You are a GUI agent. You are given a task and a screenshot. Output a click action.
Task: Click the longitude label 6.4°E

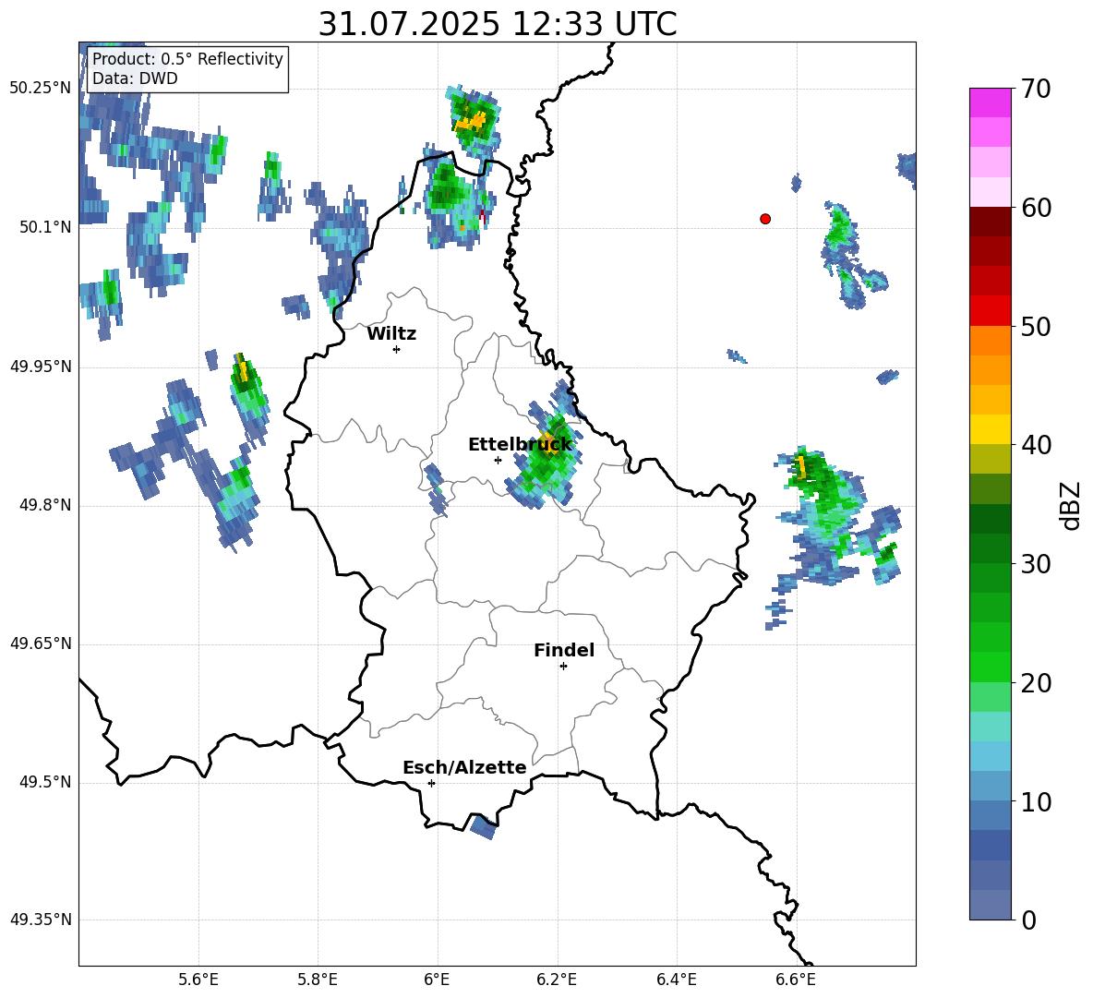click(x=676, y=980)
